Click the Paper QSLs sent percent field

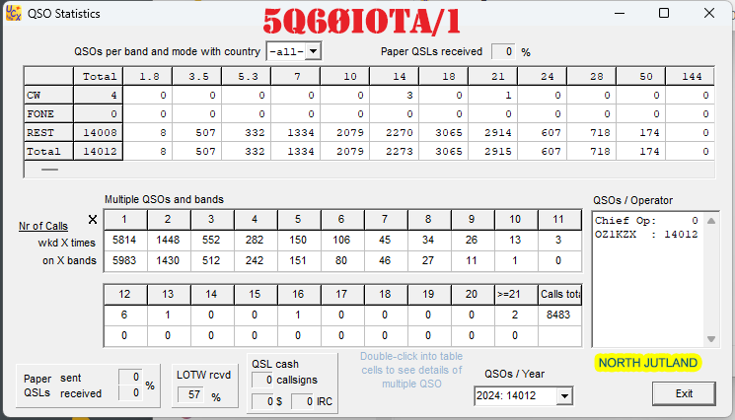click(130, 377)
